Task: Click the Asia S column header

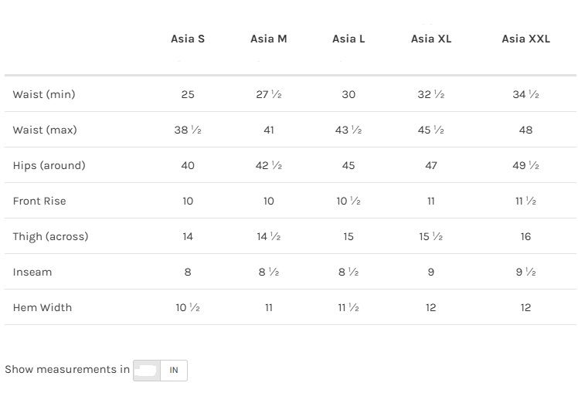Action: [x=188, y=39]
